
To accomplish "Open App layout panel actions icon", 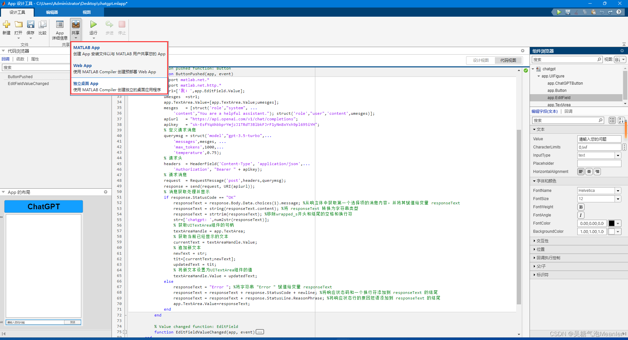I will (x=106, y=192).
